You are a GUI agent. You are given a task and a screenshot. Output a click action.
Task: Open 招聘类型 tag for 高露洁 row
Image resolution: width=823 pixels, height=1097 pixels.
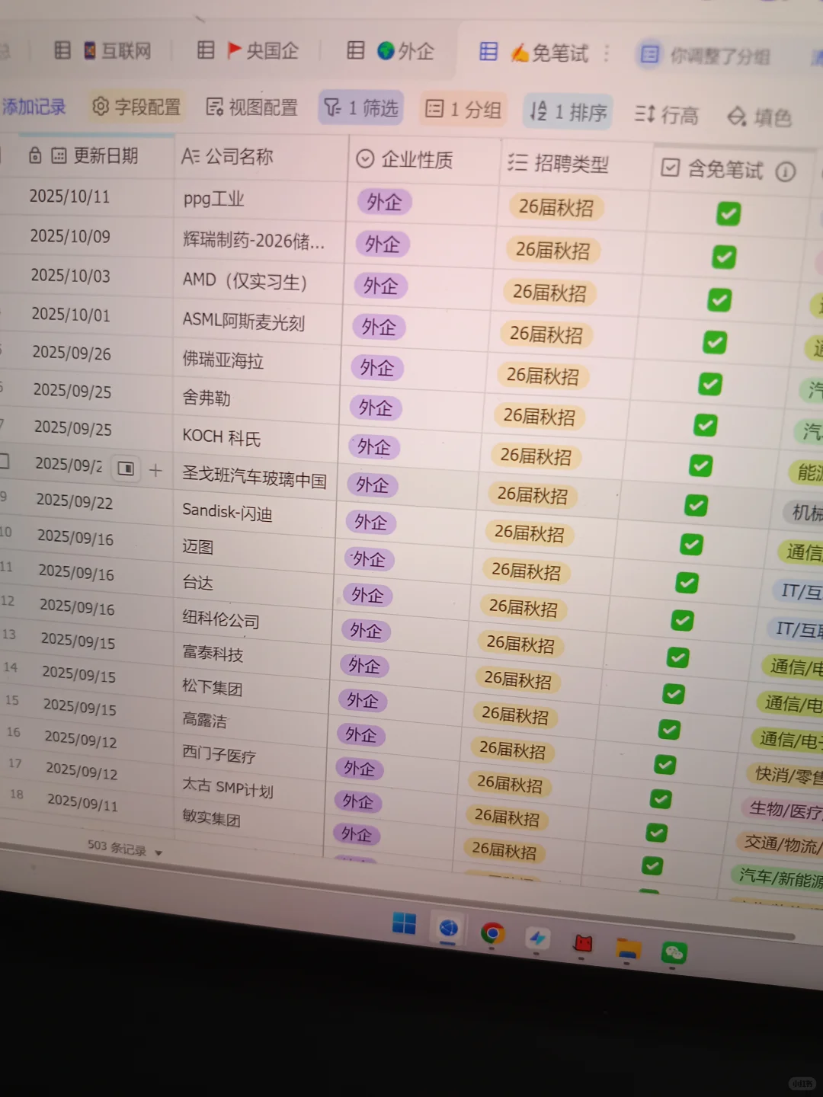tap(514, 715)
